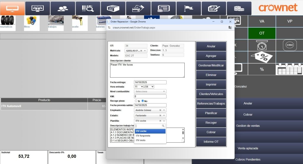Open the CRM icon tile
The height and width of the screenshot is (164, 303).
click(289, 45)
